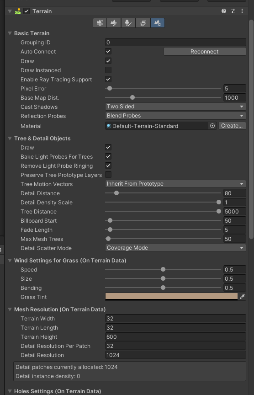Click the Pixel Error value field
The image size is (254, 395).
point(235,88)
